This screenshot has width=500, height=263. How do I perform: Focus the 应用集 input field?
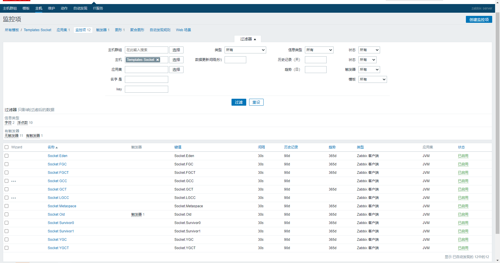pyautogui.click(x=147, y=70)
